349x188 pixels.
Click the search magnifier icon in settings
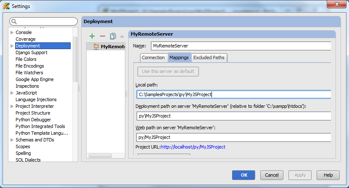pyautogui.click(x=14, y=21)
